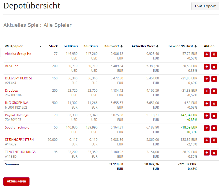Add to DELIVERY HERO SE with plus icon
This screenshot has width=223, height=194.
click(x=207, y=79)
